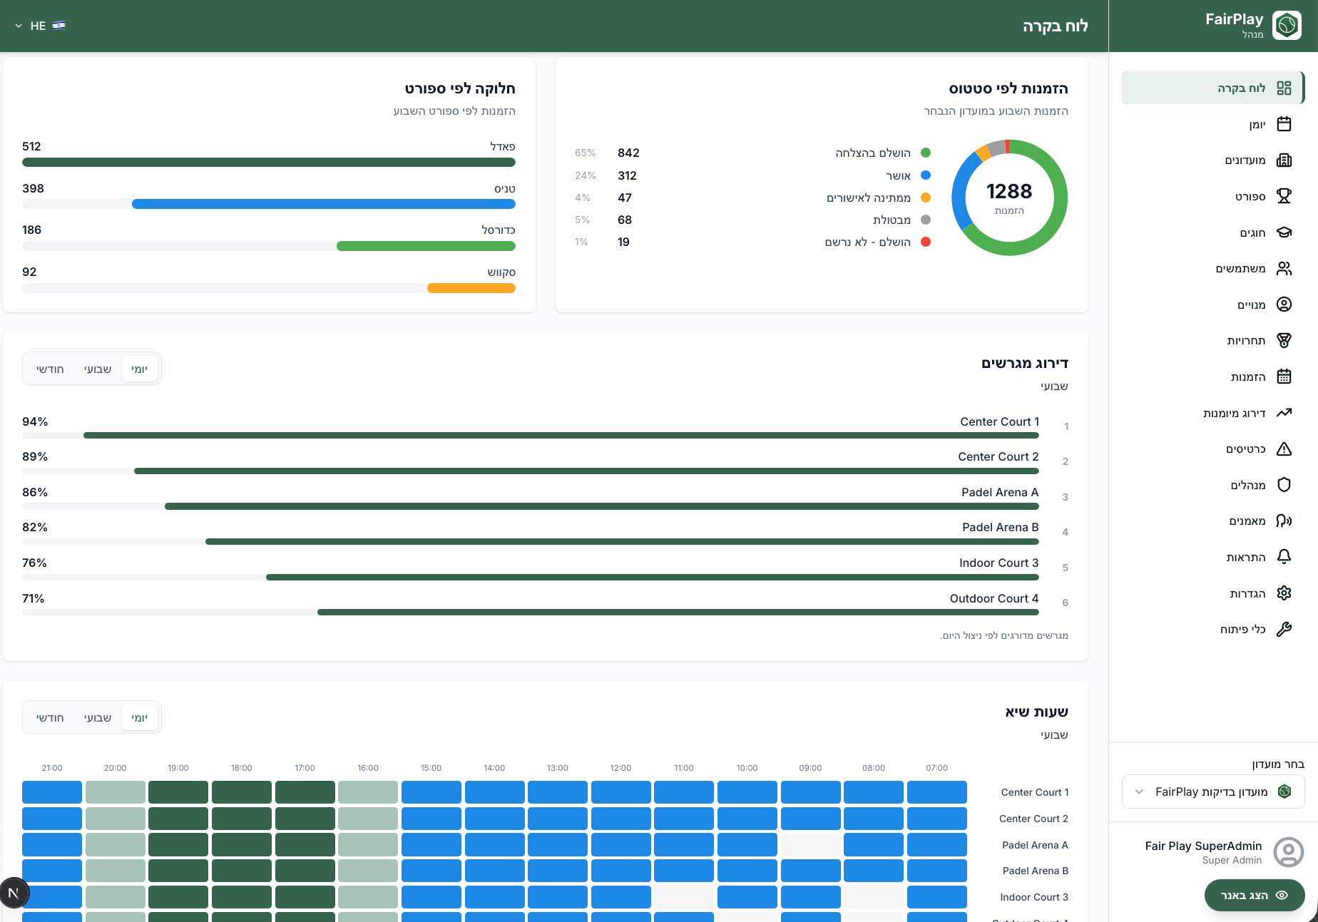
Task: Click the trophy icon for ספורט
Action: coord(1284,196)
